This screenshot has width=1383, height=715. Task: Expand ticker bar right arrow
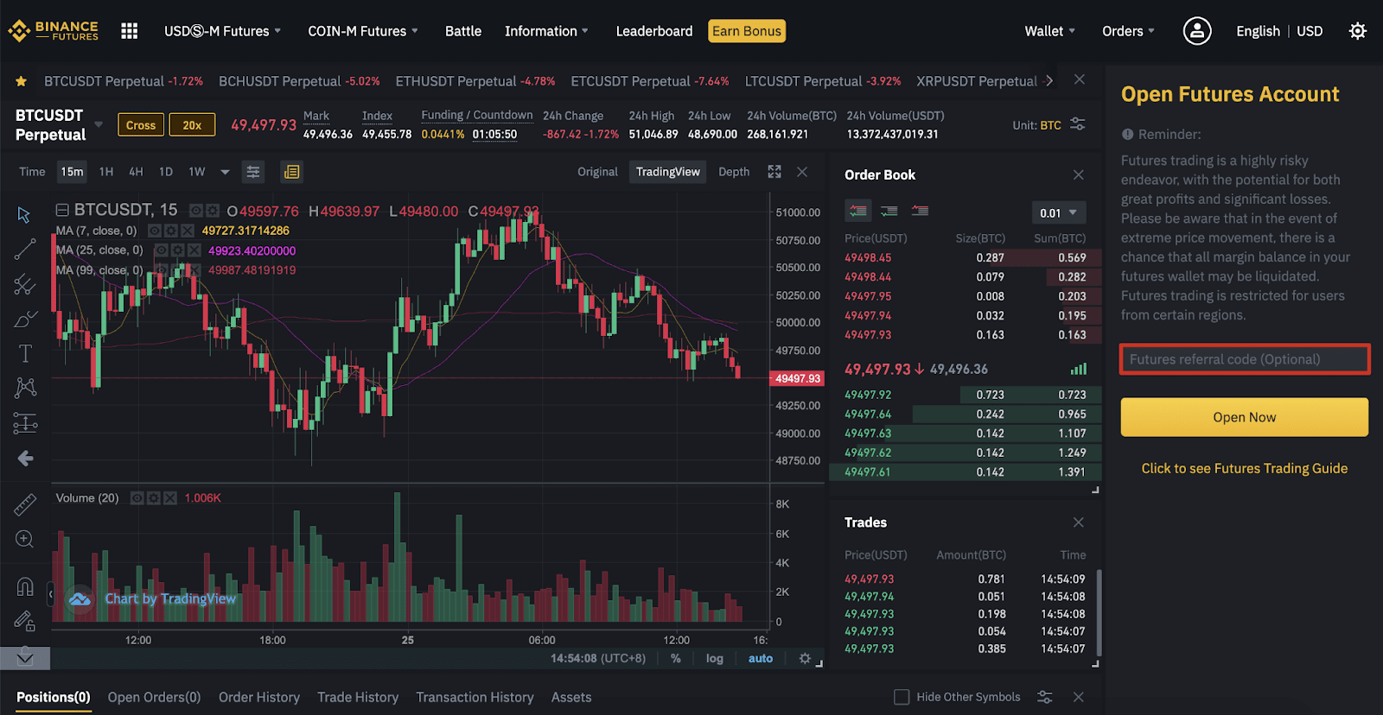pos(1050,80)
